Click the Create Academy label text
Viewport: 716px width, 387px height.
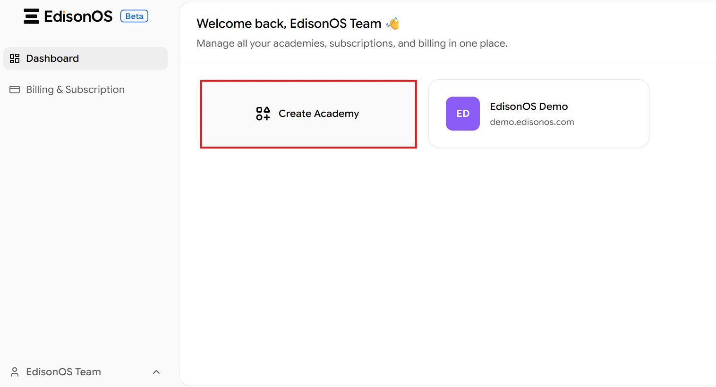pos(319,114)
